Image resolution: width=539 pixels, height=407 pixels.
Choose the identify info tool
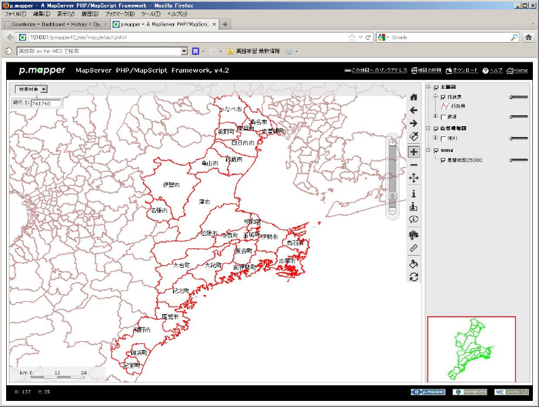click(x=413, y=193)
